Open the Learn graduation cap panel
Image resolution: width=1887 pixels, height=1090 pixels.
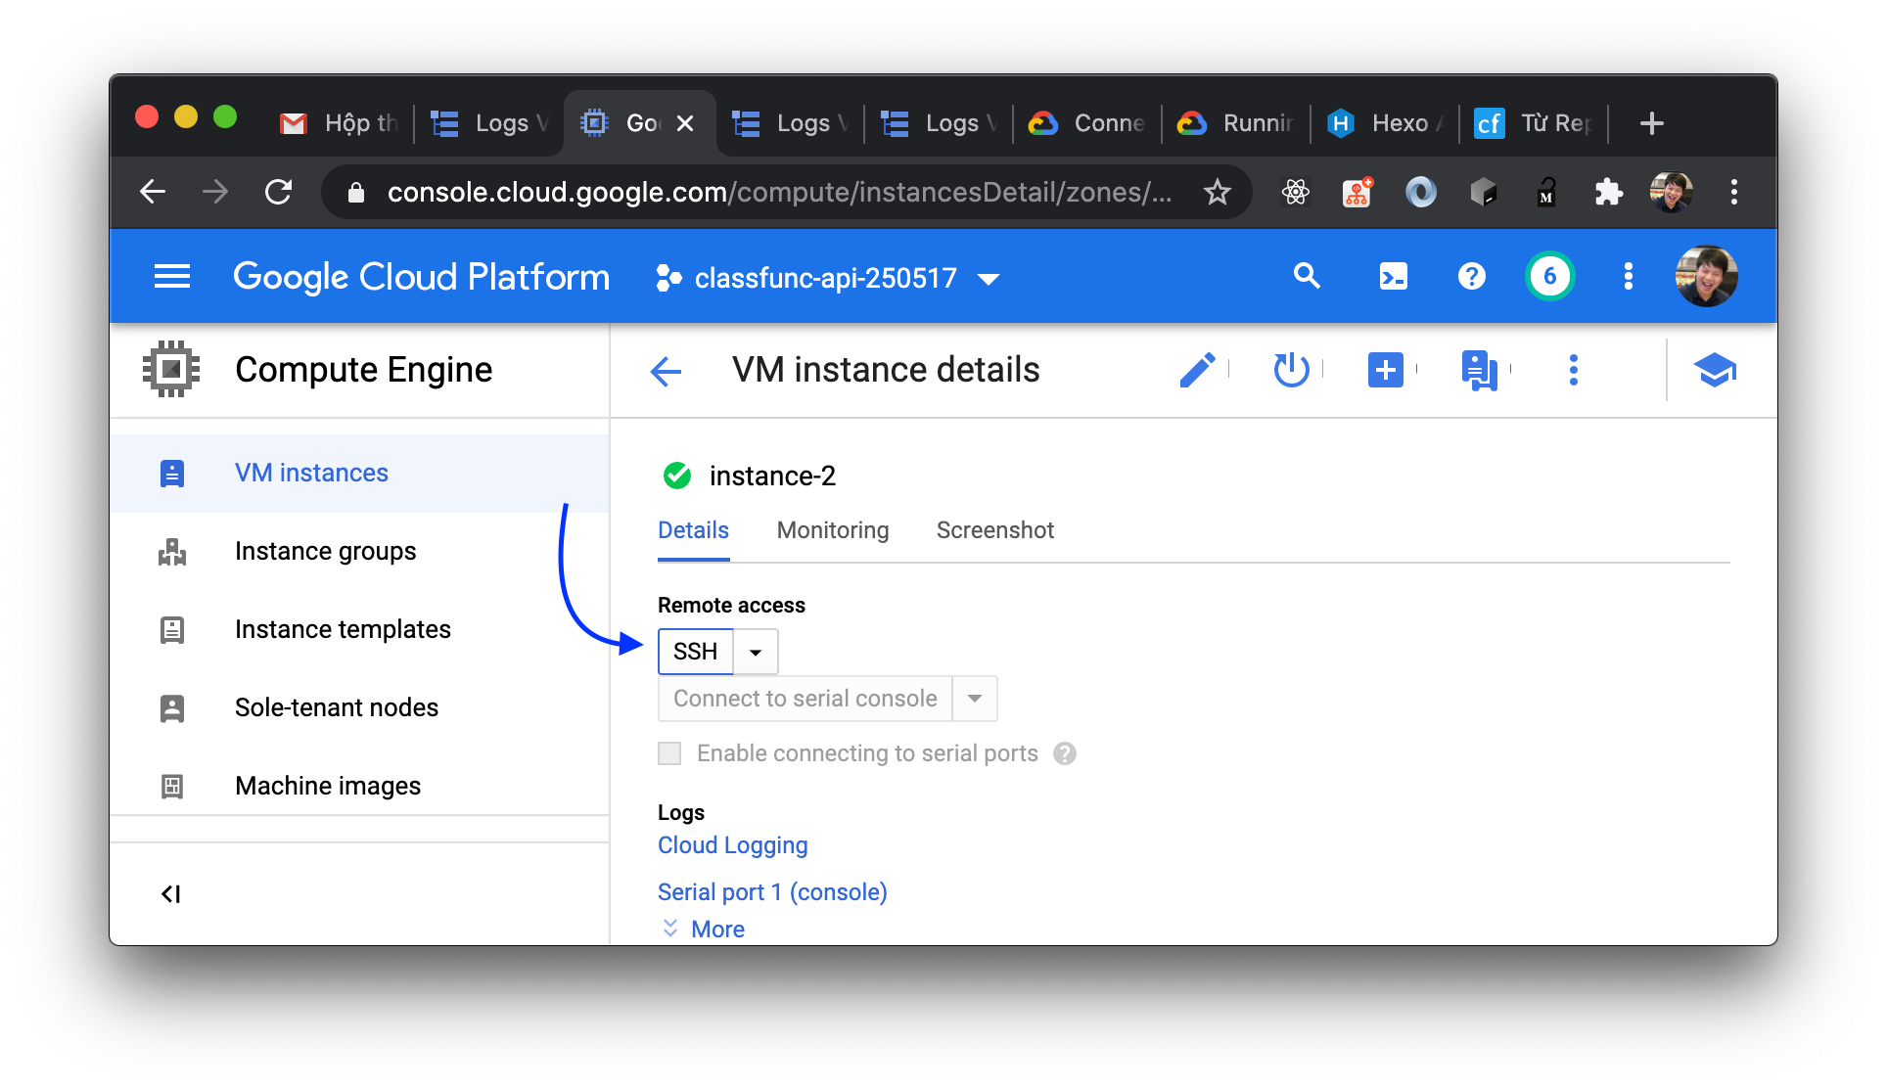[x=1715, y=370]
